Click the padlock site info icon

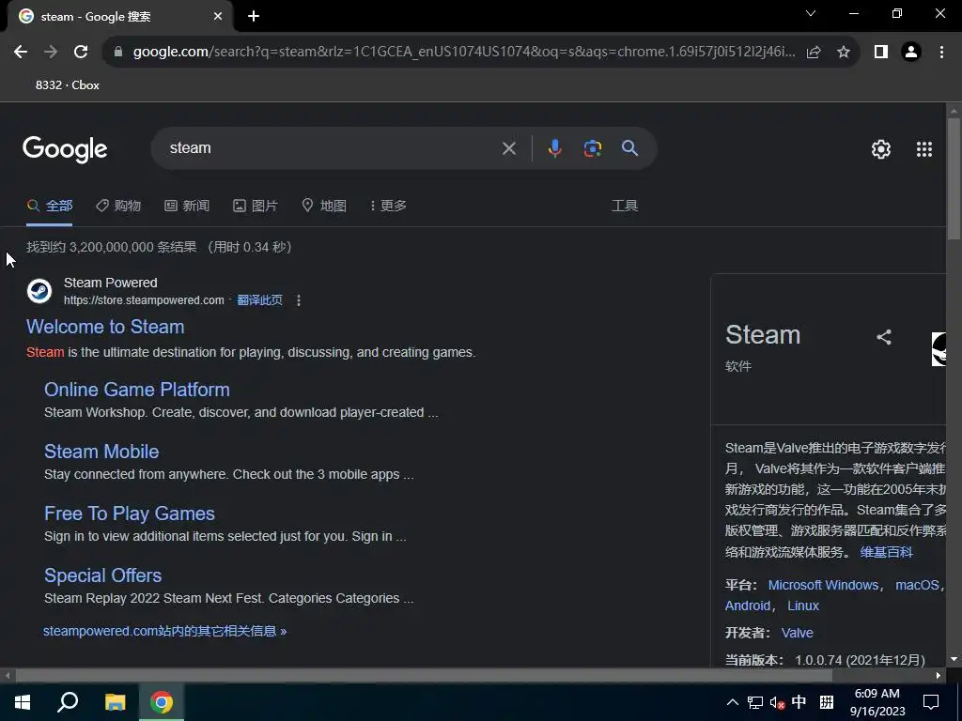(x=118, y=53)
